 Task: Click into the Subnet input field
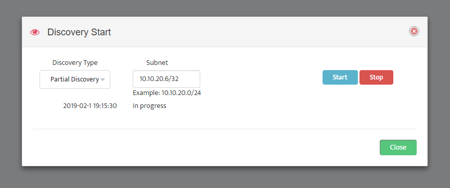point(166,79)
